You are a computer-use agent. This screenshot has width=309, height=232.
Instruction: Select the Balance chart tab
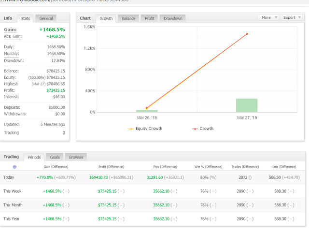tap(128, 18)
